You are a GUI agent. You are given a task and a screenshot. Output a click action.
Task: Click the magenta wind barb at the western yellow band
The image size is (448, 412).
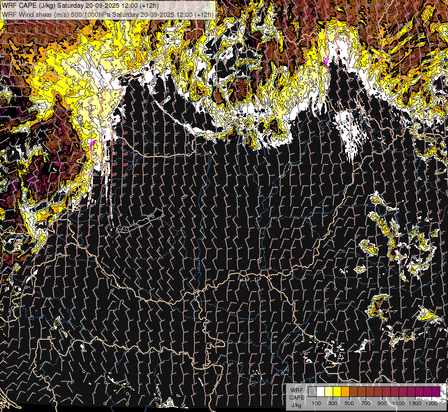[x=92, y=146]
